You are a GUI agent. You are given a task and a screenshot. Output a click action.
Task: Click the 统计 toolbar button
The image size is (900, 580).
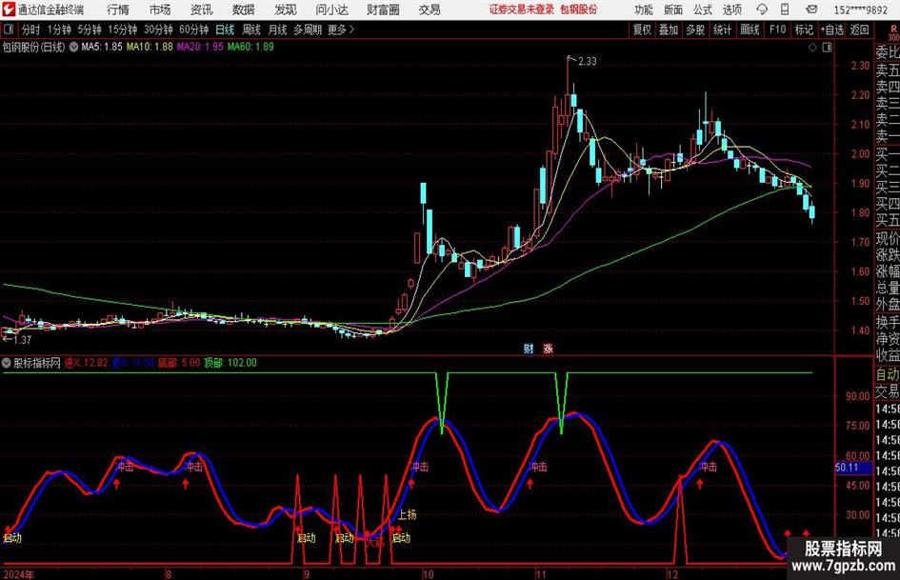(722, 30)
